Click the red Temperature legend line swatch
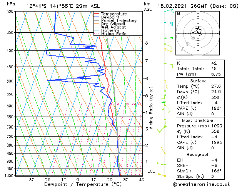The height and width of the screenshot is (187, 242). coord(97,14)
